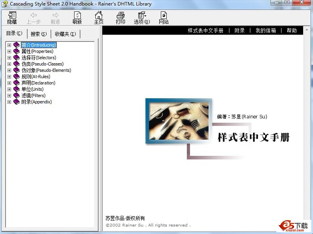Select the 单位(Units) tree label
The width and height of the screenshot is (313, 234).
coord(32,89)
